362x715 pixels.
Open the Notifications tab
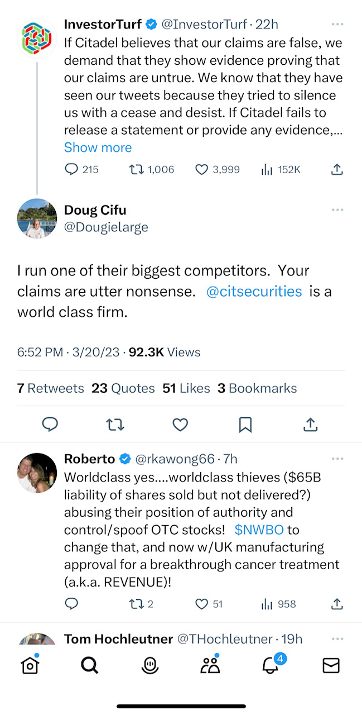(x=271, y=665)
